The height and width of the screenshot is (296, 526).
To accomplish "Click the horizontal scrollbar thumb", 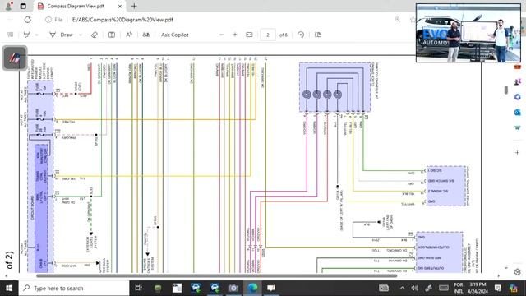I will pyautogui.click(x=217, y=276).
